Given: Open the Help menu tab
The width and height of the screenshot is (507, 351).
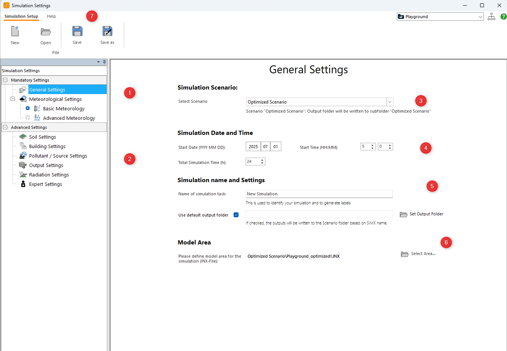Looking at the screenshot, I should pos(51,16).
